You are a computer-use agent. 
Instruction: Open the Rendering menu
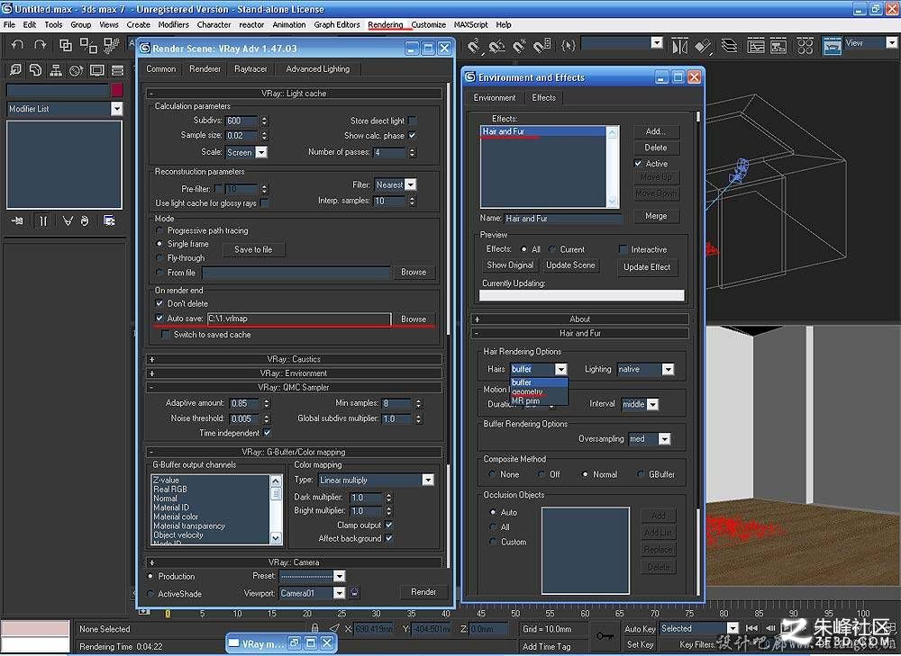coord(386,24)
